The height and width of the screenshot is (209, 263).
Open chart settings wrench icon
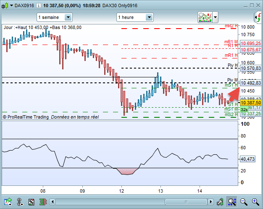tap(220, 201)
